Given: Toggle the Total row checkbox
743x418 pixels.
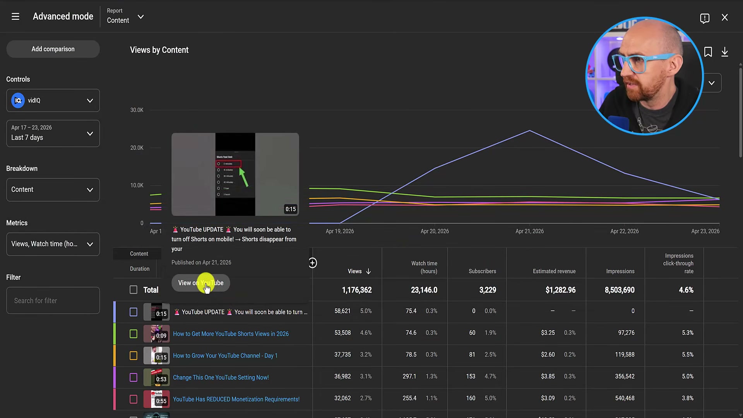Looking at the screenshot, I should (134, 290).
